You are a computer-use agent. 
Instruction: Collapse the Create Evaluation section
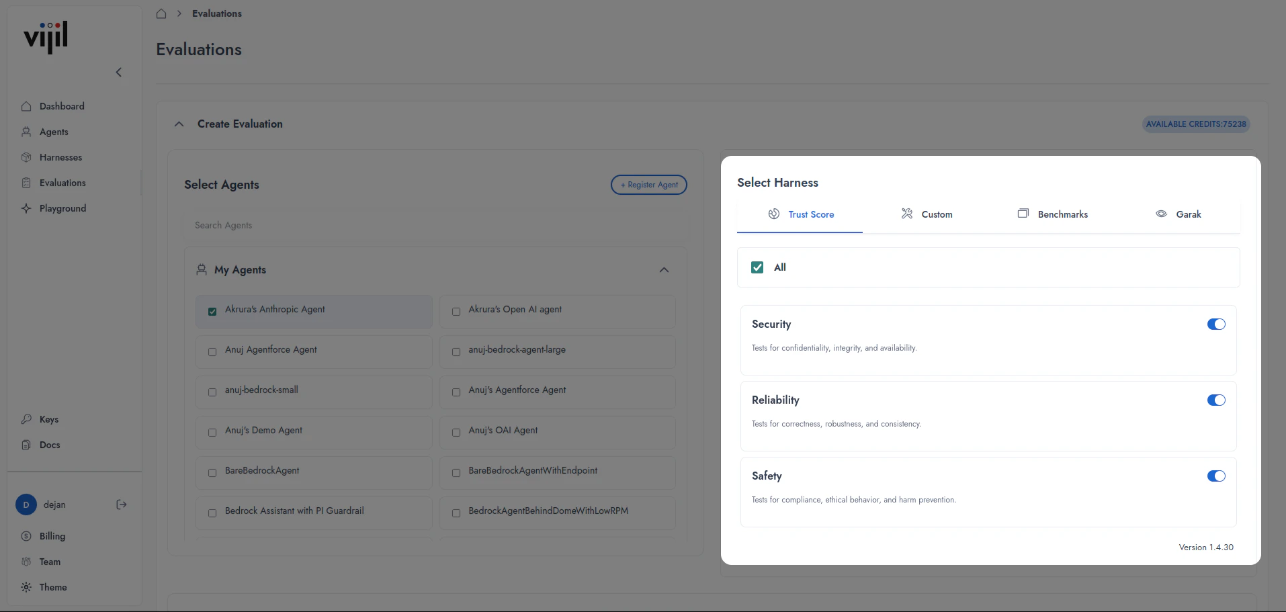[x=179, y=124]
